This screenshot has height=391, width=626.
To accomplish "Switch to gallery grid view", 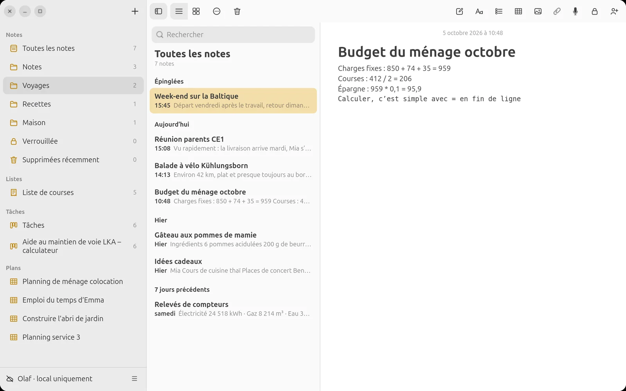I will pyautogui.click(x=196, y=11).
